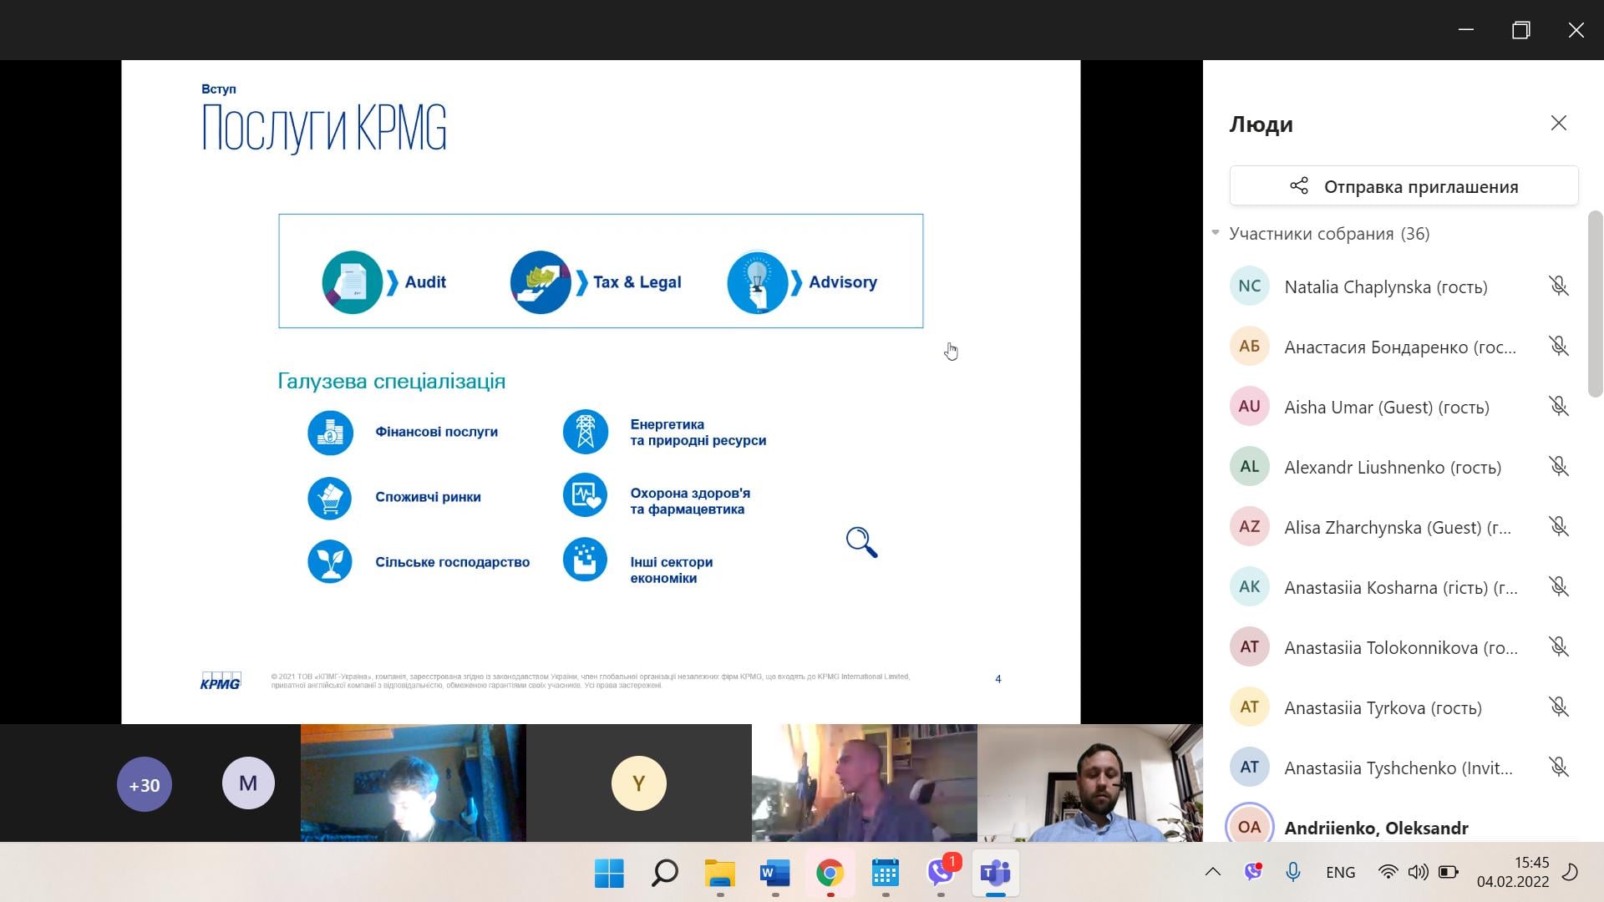Toggle the microphone tray indicator

coord(1292,872)
